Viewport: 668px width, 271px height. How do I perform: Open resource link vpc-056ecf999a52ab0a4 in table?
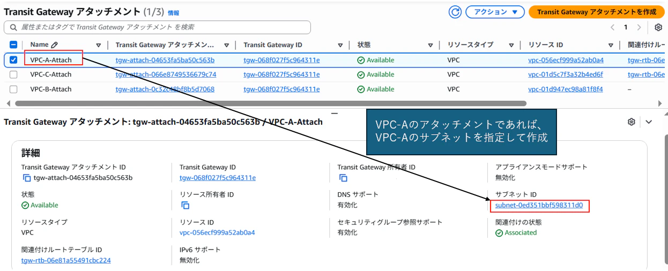coord(566,60)
